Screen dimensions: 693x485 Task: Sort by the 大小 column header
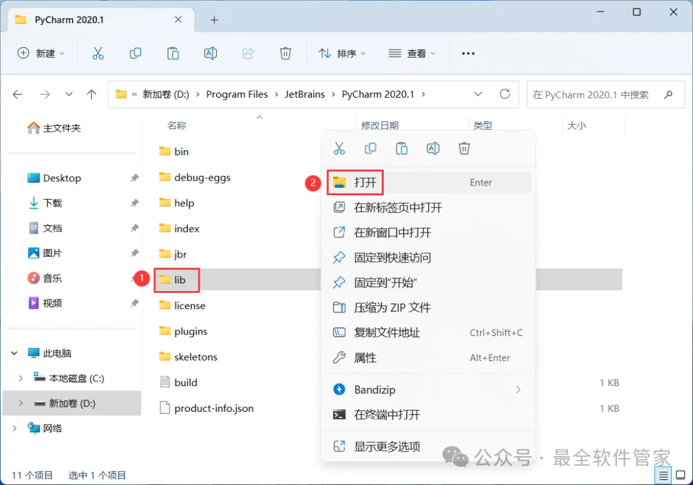(x=576, y=126)
